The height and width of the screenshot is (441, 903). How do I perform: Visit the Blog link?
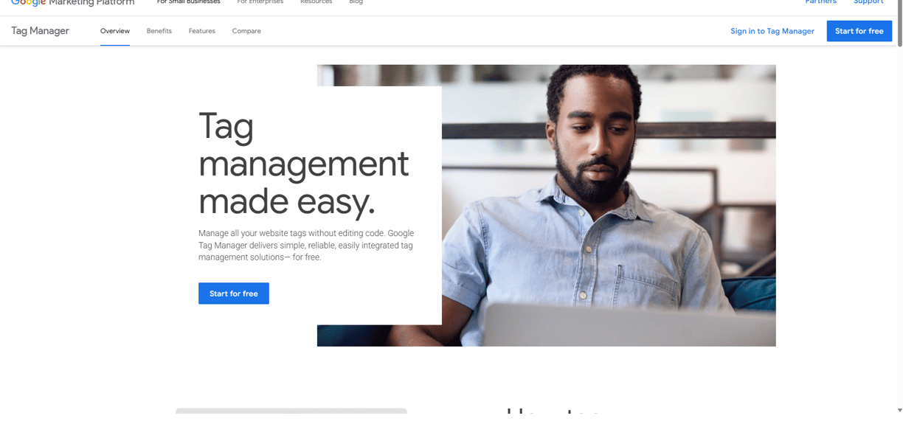[356, 2]
